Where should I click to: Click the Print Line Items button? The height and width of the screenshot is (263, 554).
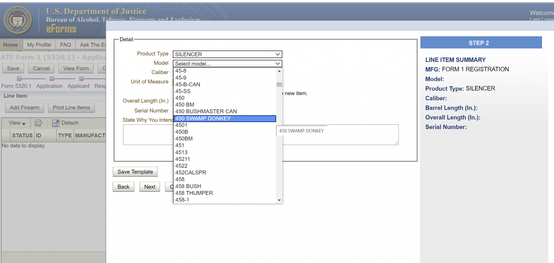[71, 108]
